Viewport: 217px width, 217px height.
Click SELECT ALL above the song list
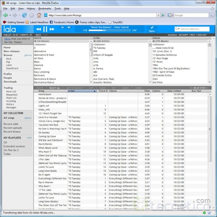tap(55, 88)
